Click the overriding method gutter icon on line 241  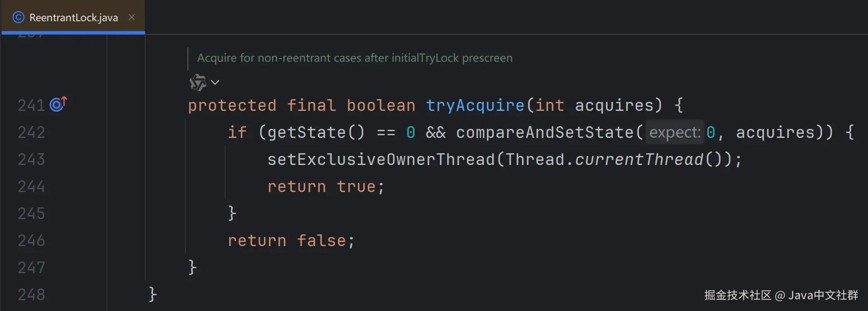pyautogui.click(x=58, y=105)
